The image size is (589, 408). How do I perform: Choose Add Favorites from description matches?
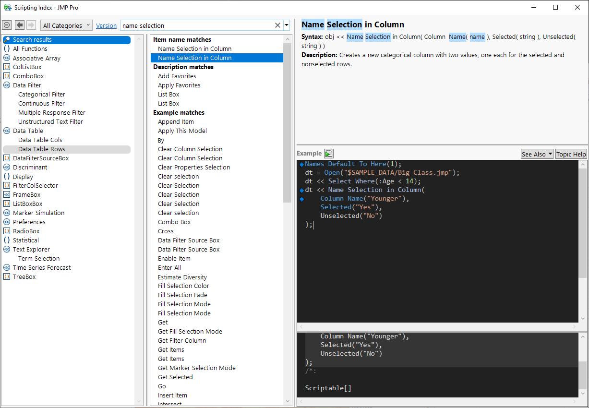click(177, 76)
